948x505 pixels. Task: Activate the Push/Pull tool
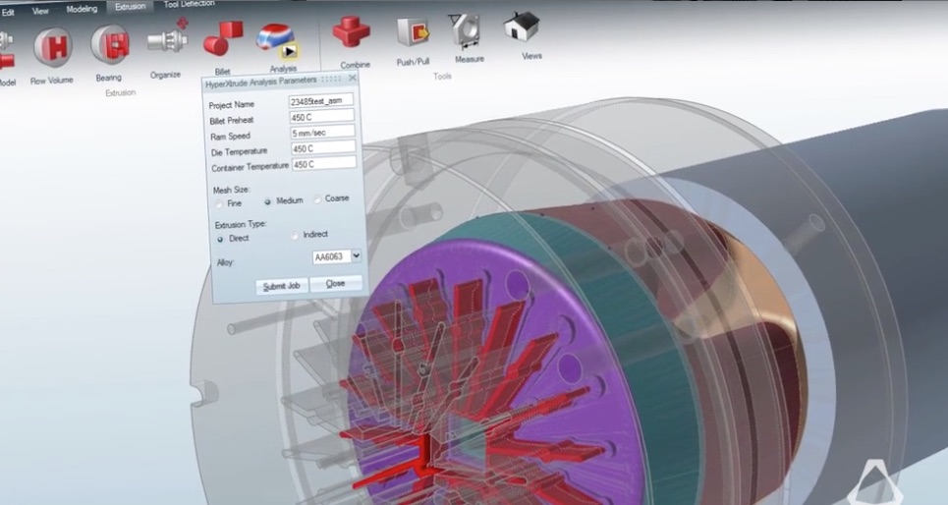coord(413,32)
